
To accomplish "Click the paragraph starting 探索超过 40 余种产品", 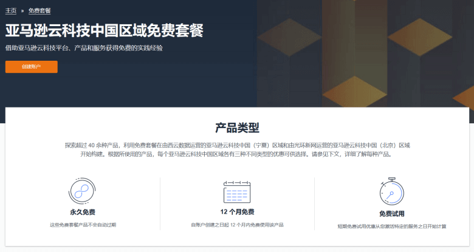I will [x=237, y=149].
